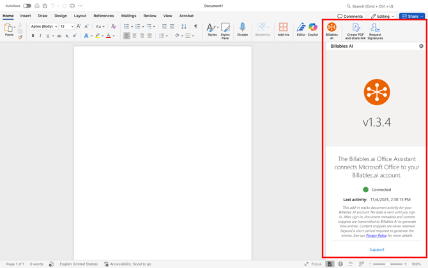428x268 pixels.
Task: Switch to the Insert tab
Action: 26,16
